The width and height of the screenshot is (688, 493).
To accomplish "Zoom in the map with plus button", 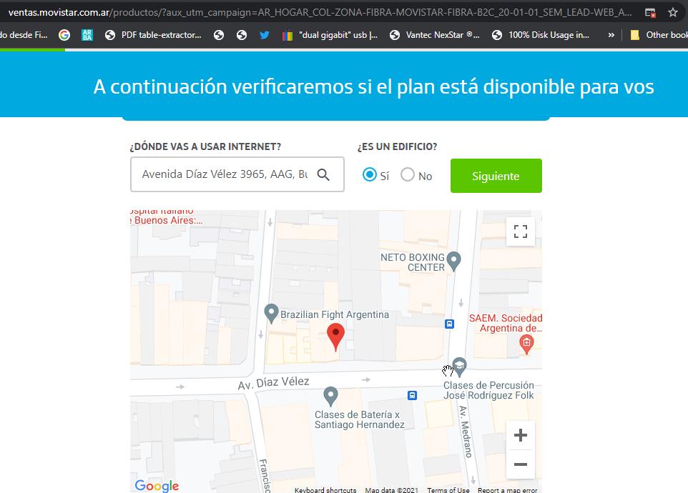I will tap(521, 435).
